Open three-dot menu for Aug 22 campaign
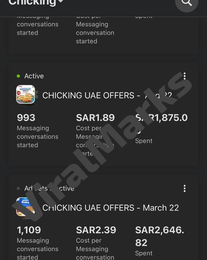This screenshot has width=207, height=260. (x=185, y=76)
